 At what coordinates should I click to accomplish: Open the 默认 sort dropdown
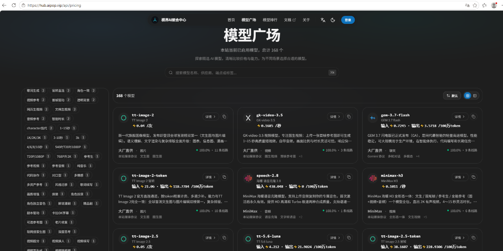coord(452,95)
